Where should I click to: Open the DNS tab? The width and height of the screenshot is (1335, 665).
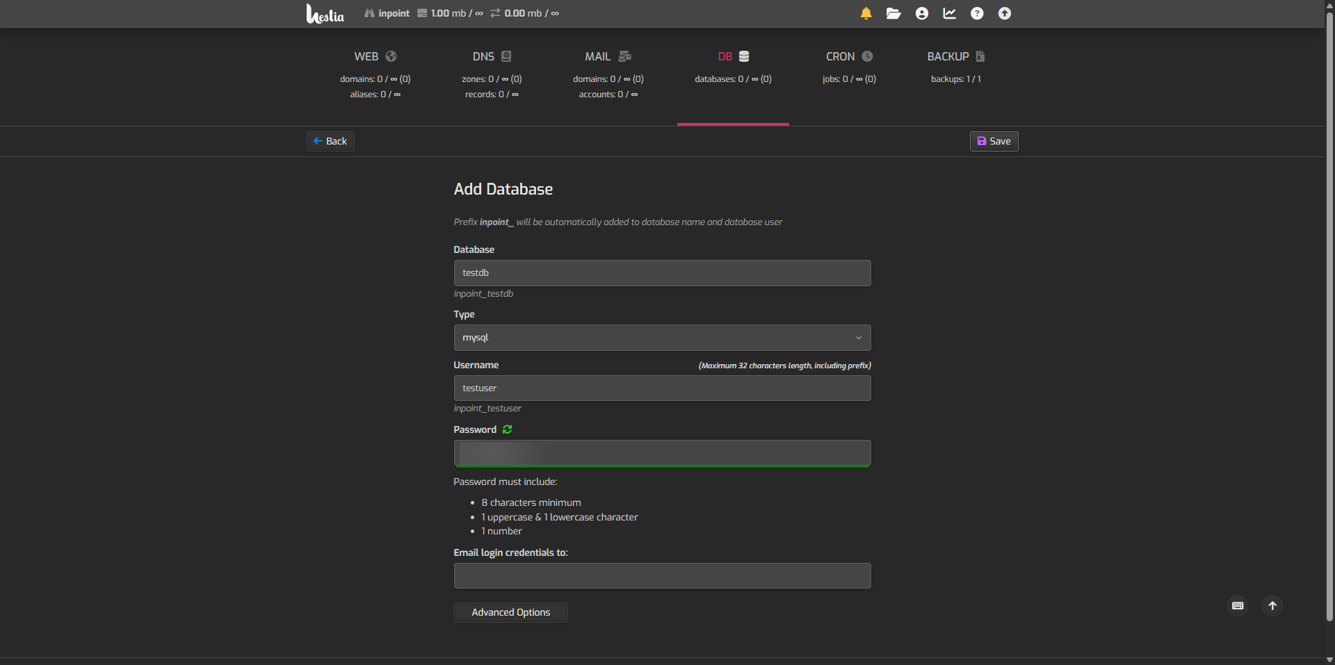coord(492,57)
